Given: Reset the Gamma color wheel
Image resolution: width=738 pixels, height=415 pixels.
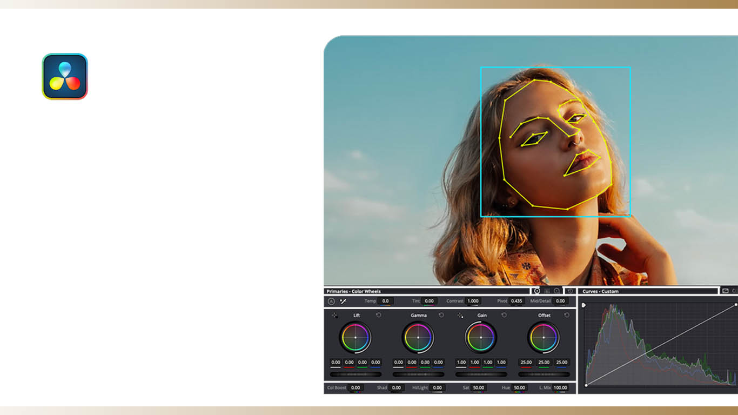Looking at the screenshot, I should [x=441, y=315].
